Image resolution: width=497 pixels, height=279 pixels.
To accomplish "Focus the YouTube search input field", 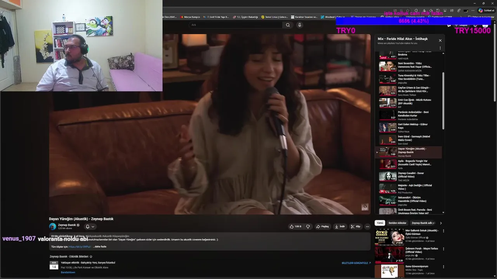I will [x=236, y=25].
